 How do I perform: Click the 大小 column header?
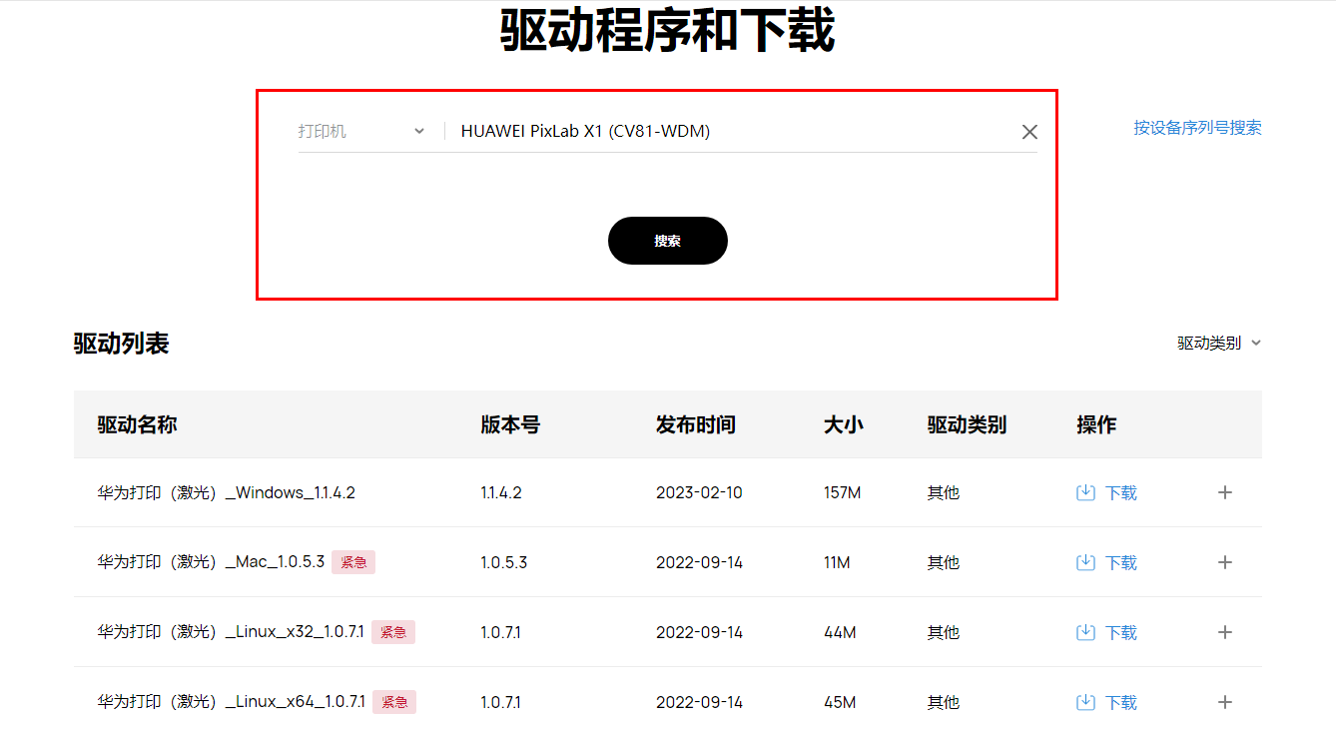coord(844,424)
